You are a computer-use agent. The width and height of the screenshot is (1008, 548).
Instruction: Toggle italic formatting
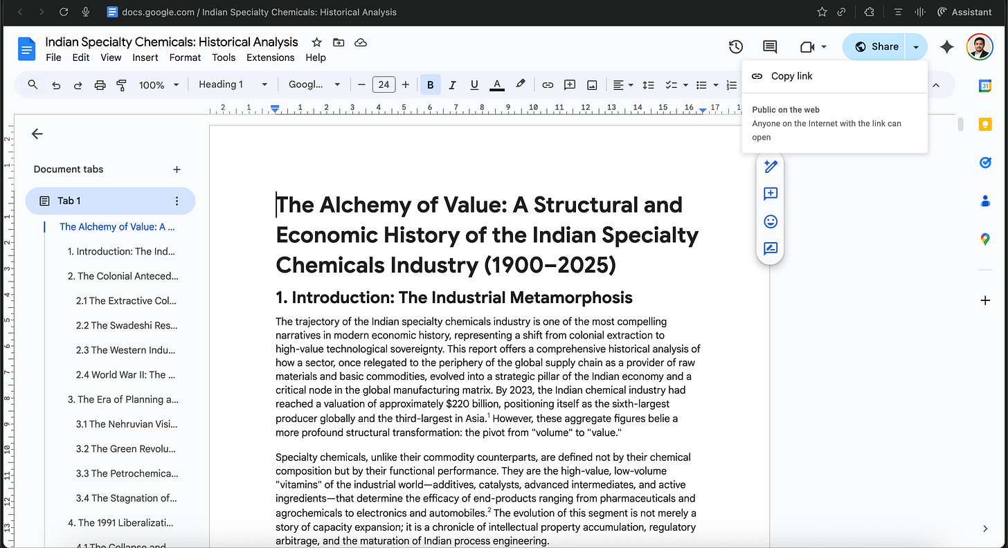pyautogui.click(x=452, y=84)
